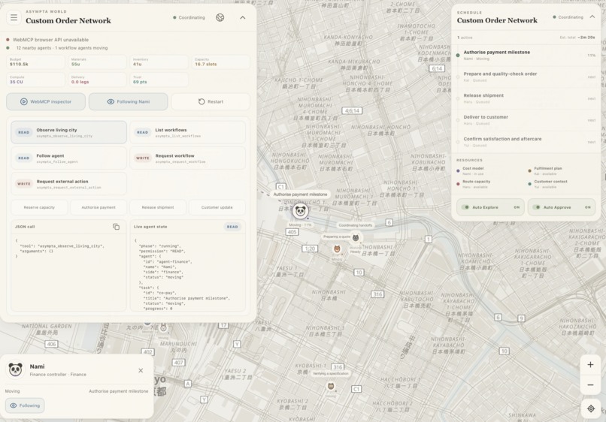Click Authorise payment milestone map label
The height and width of the screenshot is (422, 606).
click(x=300, y=194)
